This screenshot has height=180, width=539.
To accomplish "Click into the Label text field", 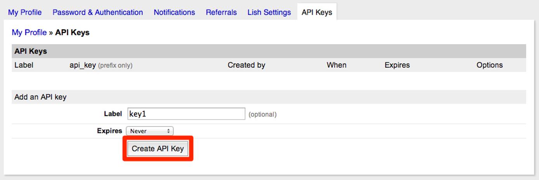I will [186, 114].
